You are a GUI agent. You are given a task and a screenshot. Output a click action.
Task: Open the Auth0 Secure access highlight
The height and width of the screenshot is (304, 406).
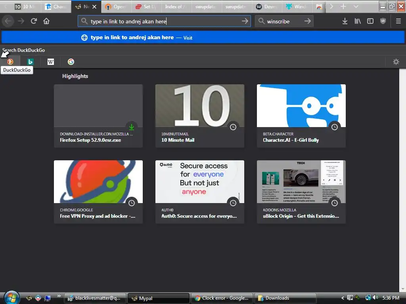200,192
